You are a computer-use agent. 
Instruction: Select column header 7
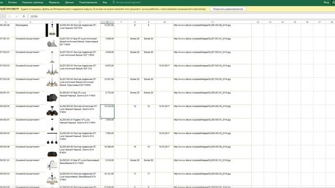tap(121, 22)
